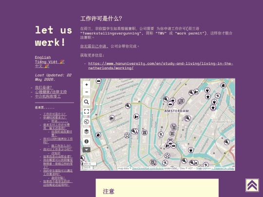The height and width of the screenshot is (197, 263).
Task: Toggle the map fullscreen view
Action: (86, 111)
